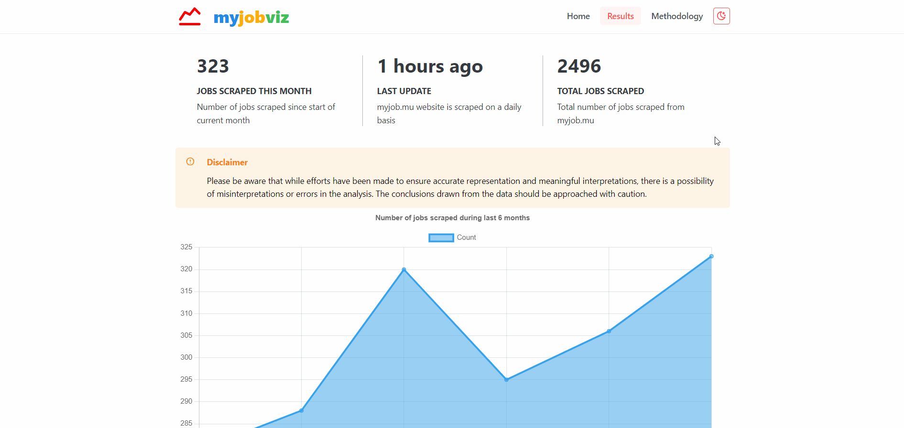The image size is (904, 428).
Task: Click the 'TOTAL JOBS SCRAPED' heading
Action: [600, 91]
